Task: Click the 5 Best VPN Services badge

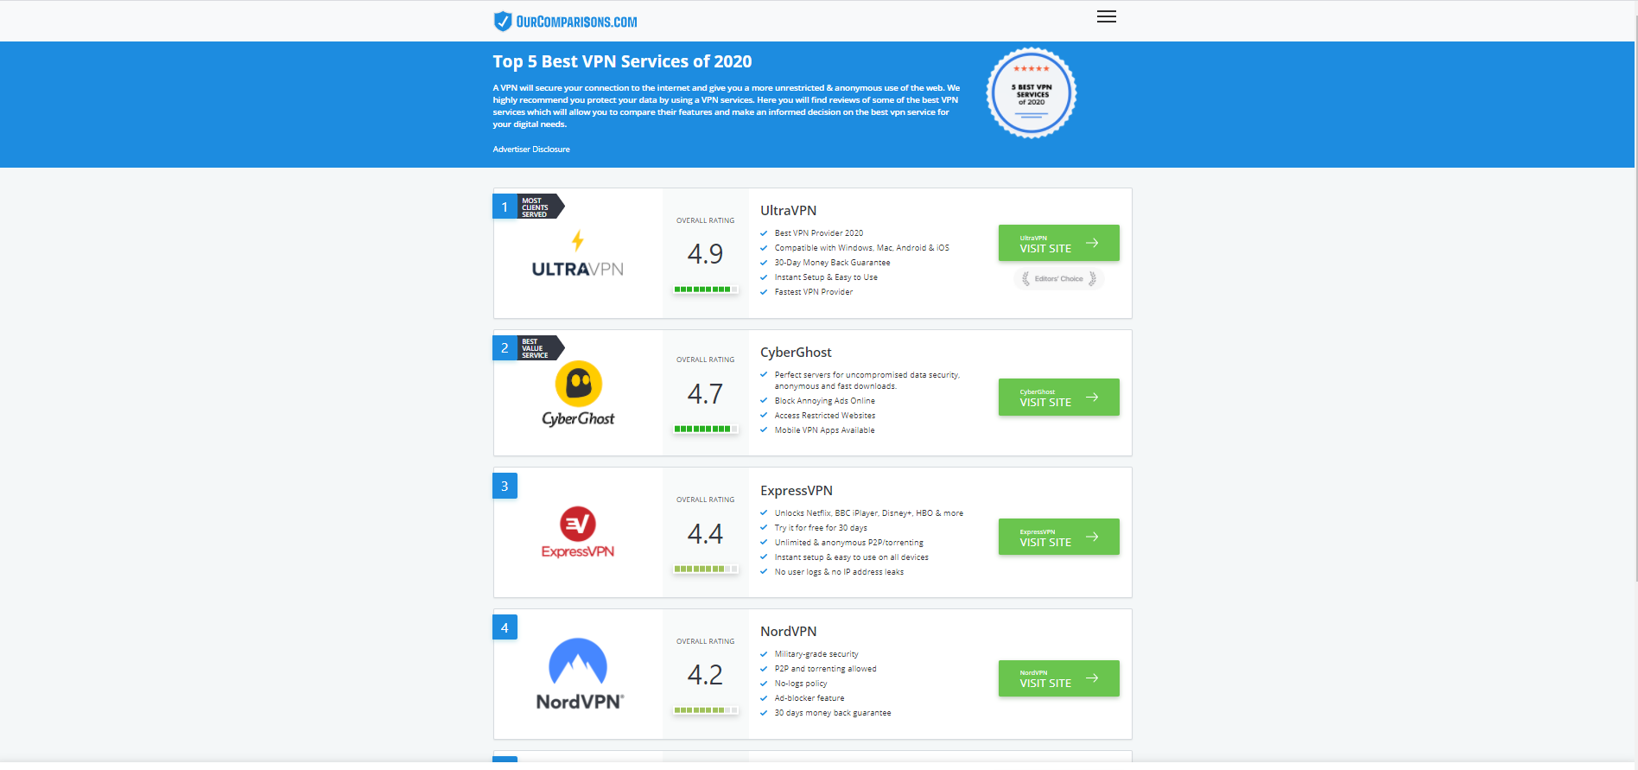Action: coord(1031,92)
